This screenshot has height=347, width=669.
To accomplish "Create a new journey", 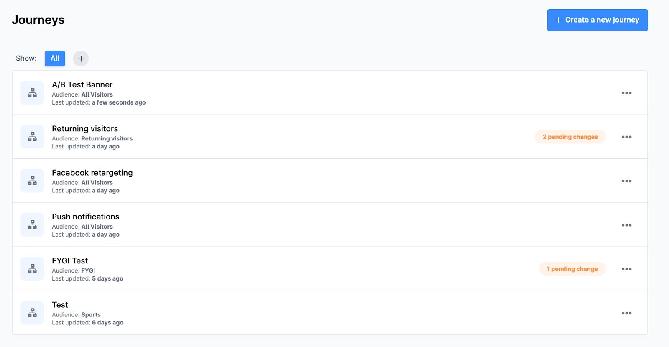I will click(x=597, y=20).
